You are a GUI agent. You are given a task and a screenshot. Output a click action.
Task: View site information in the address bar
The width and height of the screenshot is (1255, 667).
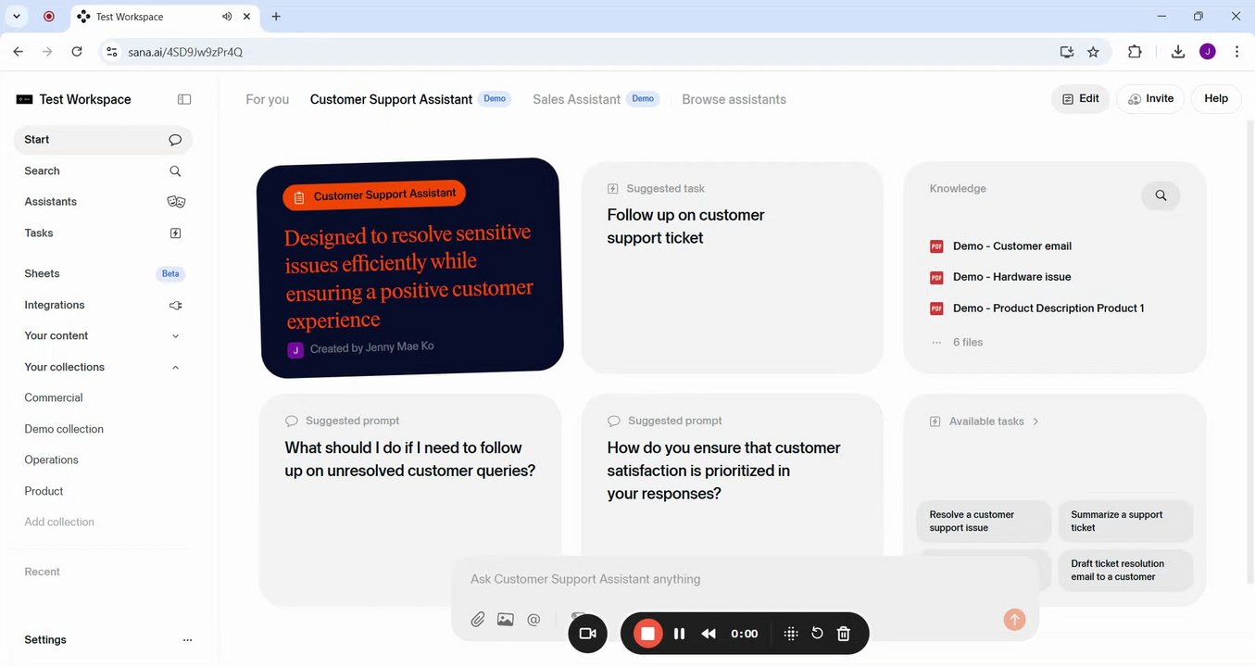pyautogui.click(x=112, y=52)
